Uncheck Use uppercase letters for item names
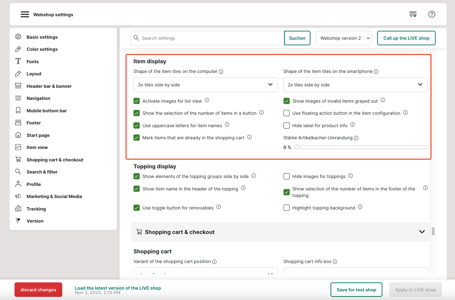Viewport: 455px width, 300px height. click(137, 125)
